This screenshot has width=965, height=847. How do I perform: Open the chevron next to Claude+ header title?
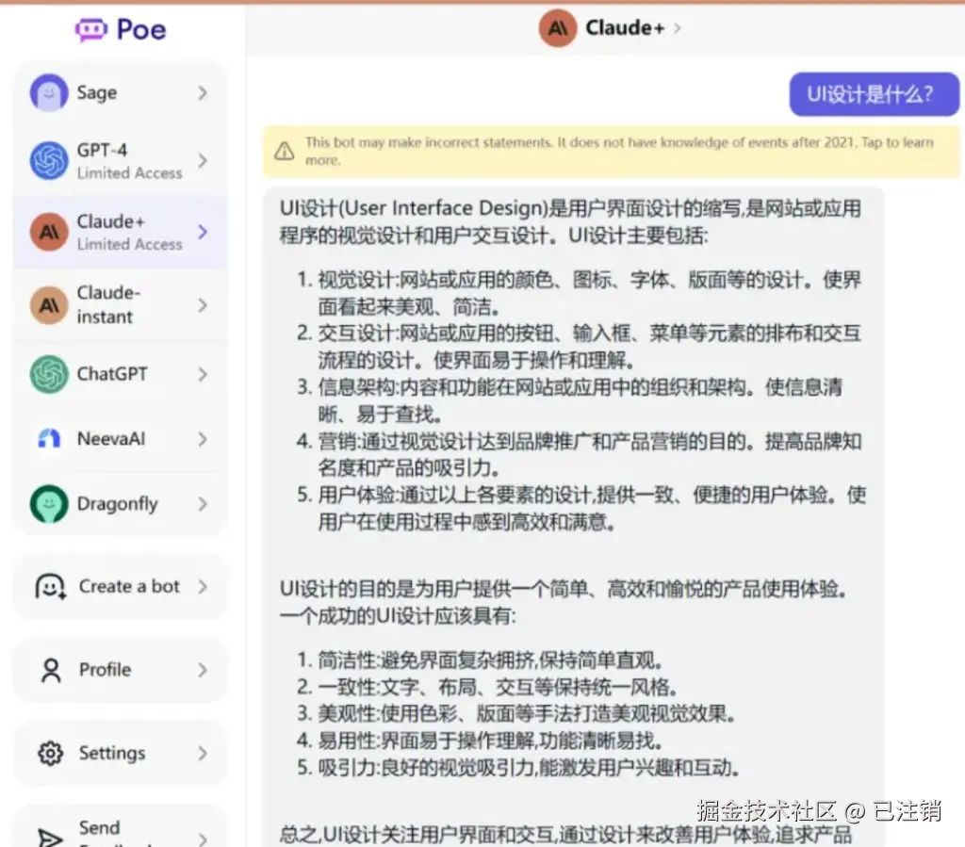click(678, 28)
